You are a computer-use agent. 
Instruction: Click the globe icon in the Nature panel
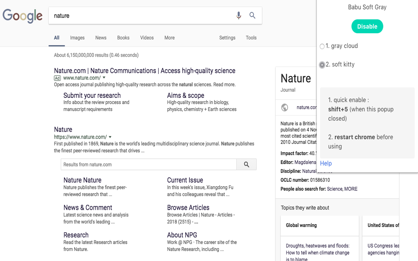(285, 107)
